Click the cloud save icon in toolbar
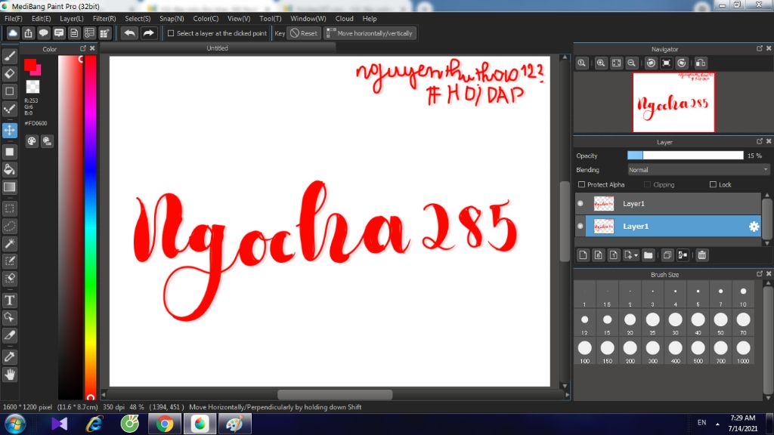The height and width of the screenshot is (435, 774). [x=13, y=33]
